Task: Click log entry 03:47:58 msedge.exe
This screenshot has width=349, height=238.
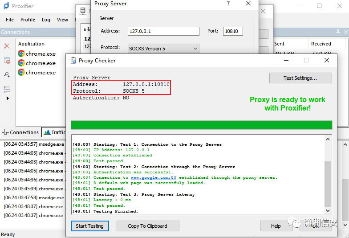Action: coord(34,198)
